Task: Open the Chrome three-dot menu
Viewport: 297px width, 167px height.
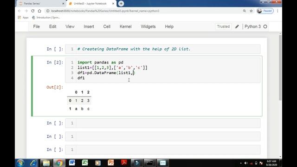Action: [x=278, y=11]
